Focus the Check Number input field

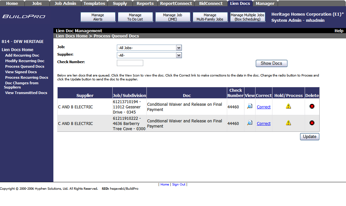(x=130, y=63)
